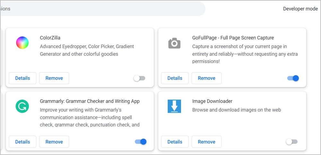321x155 pixels.
Task: Remove the GoFullPage extension
Action: pyautogui.click(x=206, y=78)
